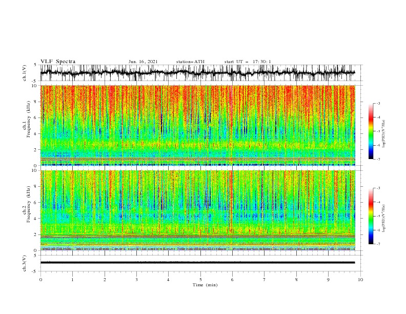Click the ch.1 color bar '-7' tick label
Screen dimensions: 406x314
(378, 159)
